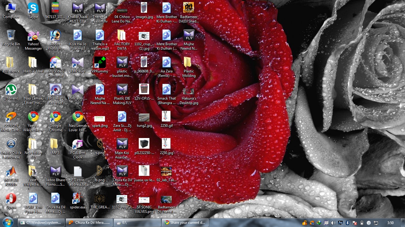Select the PC Alarm Clock icon
Image resolution: width=405 pixels, height=227 pixels.
pyautogui.click(x=78, y=144)
